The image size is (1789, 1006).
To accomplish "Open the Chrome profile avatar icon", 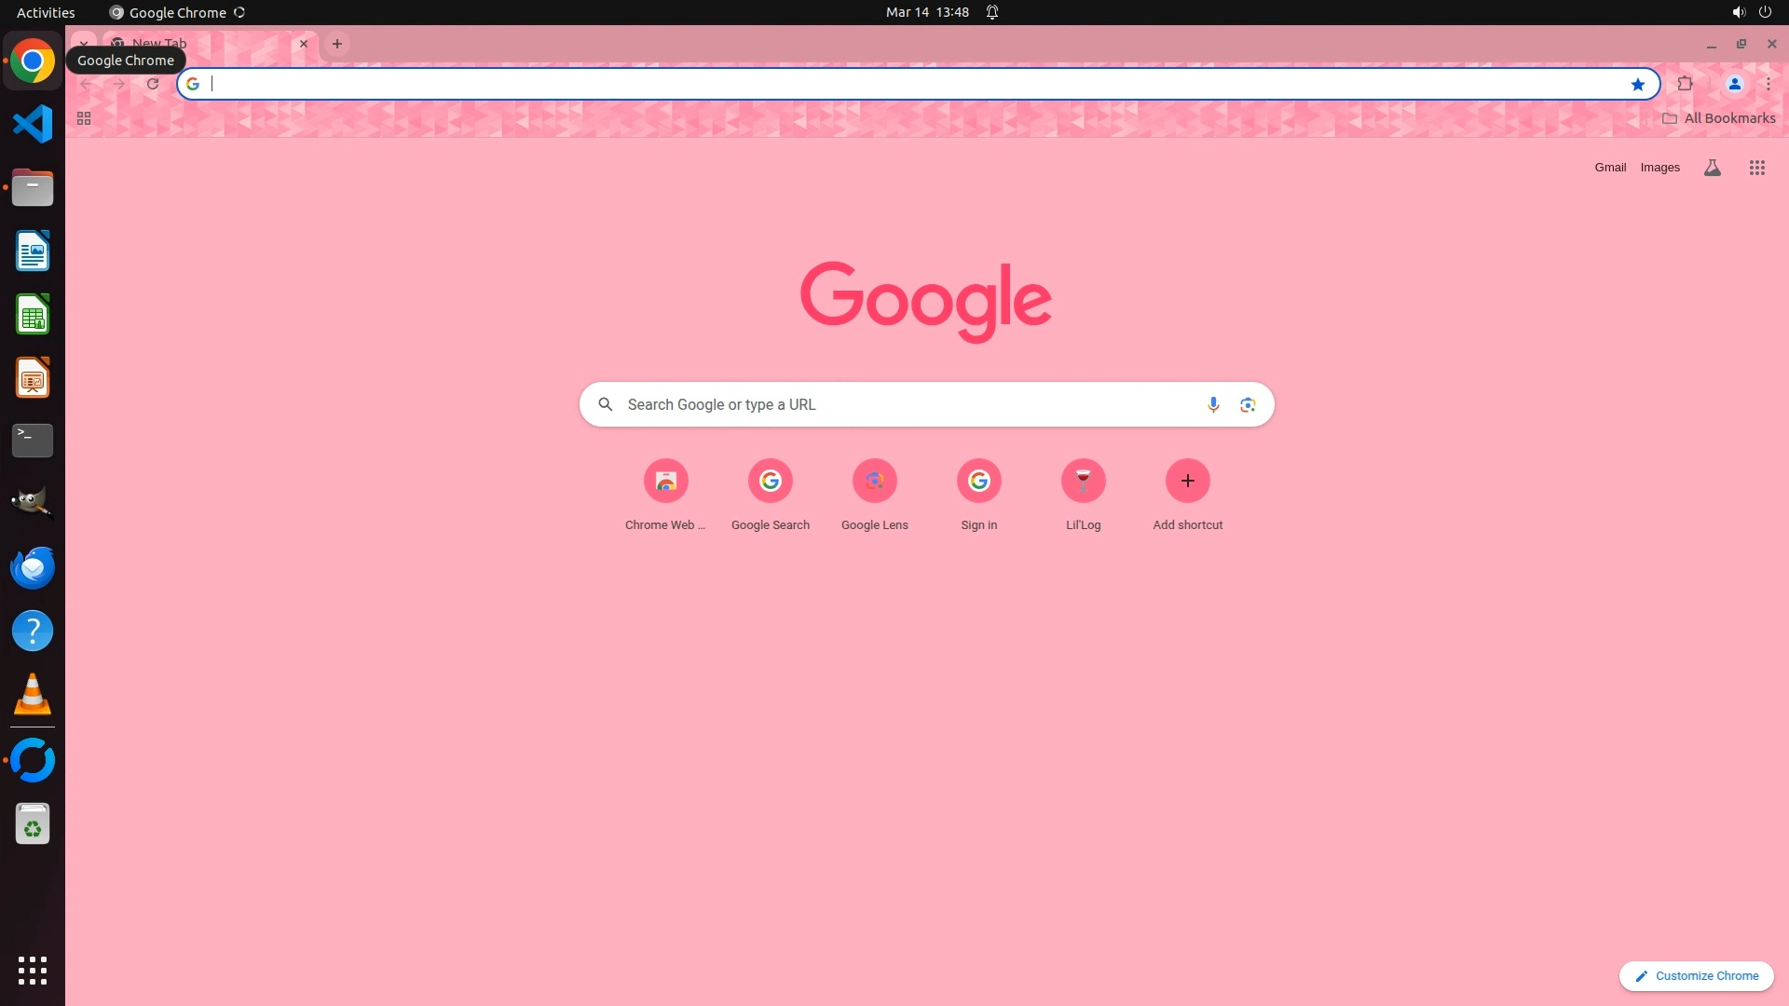I will coord(1734,84).
